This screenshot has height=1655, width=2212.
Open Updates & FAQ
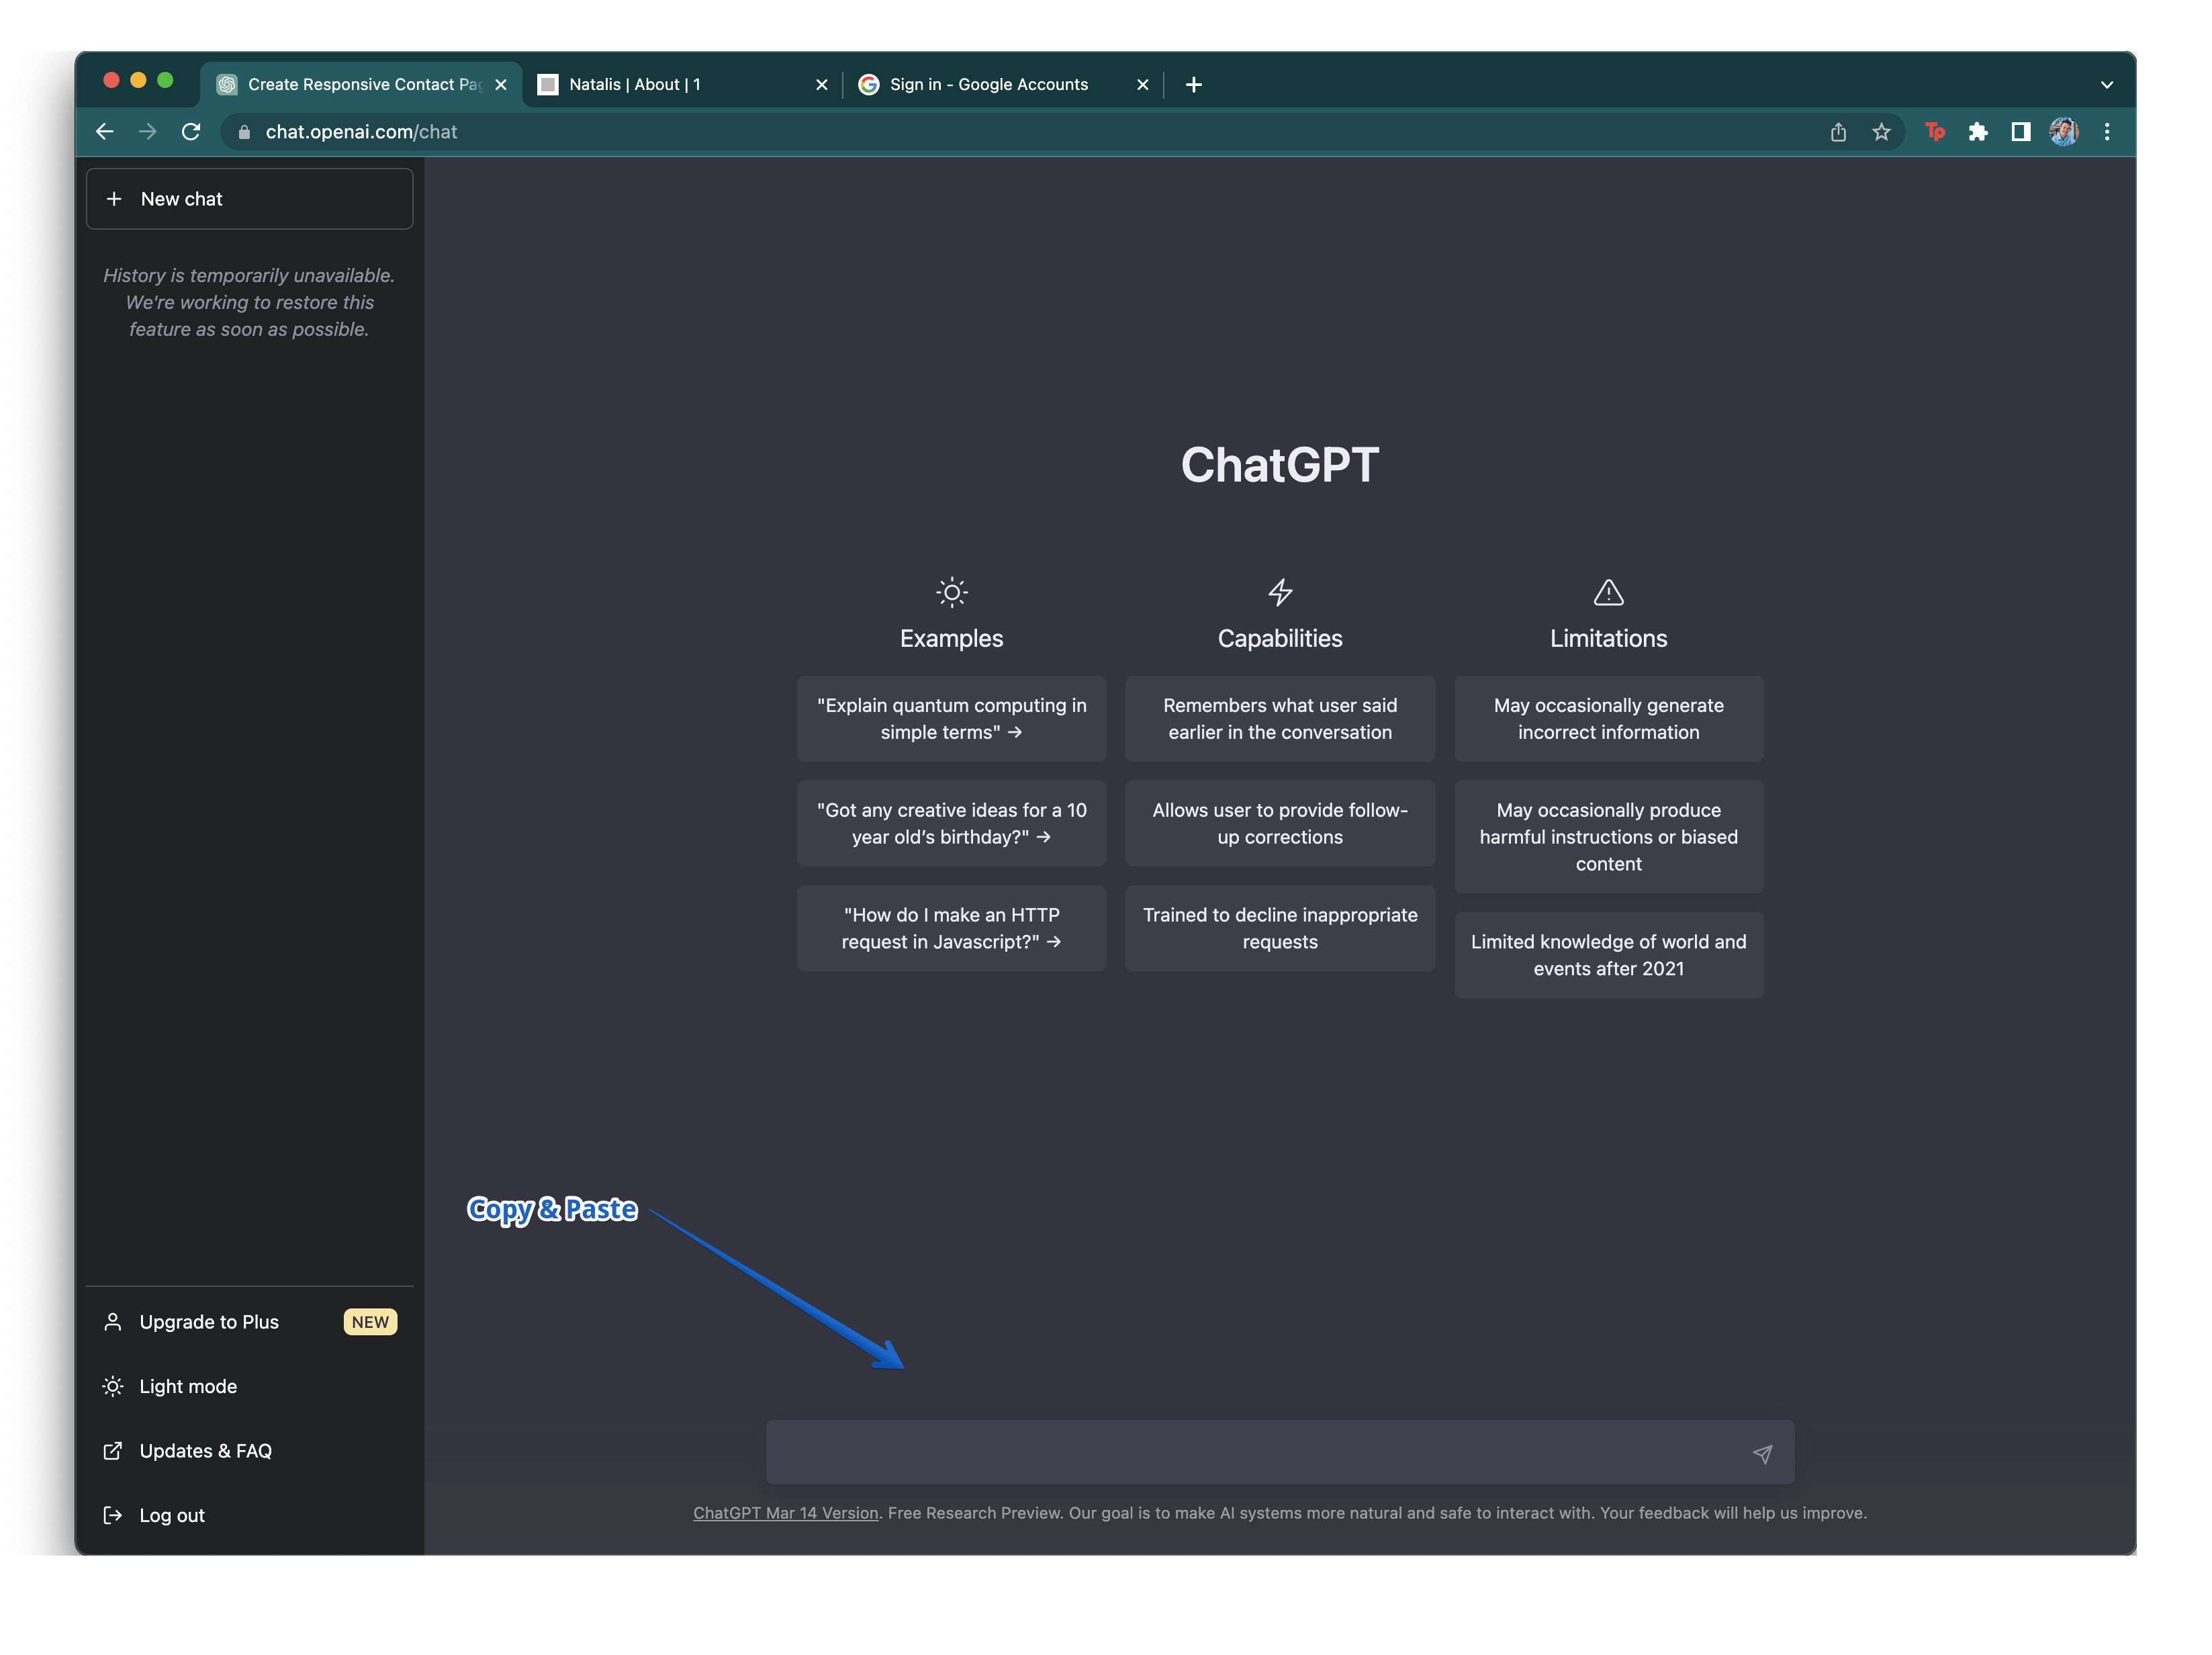coord(250,1451)
